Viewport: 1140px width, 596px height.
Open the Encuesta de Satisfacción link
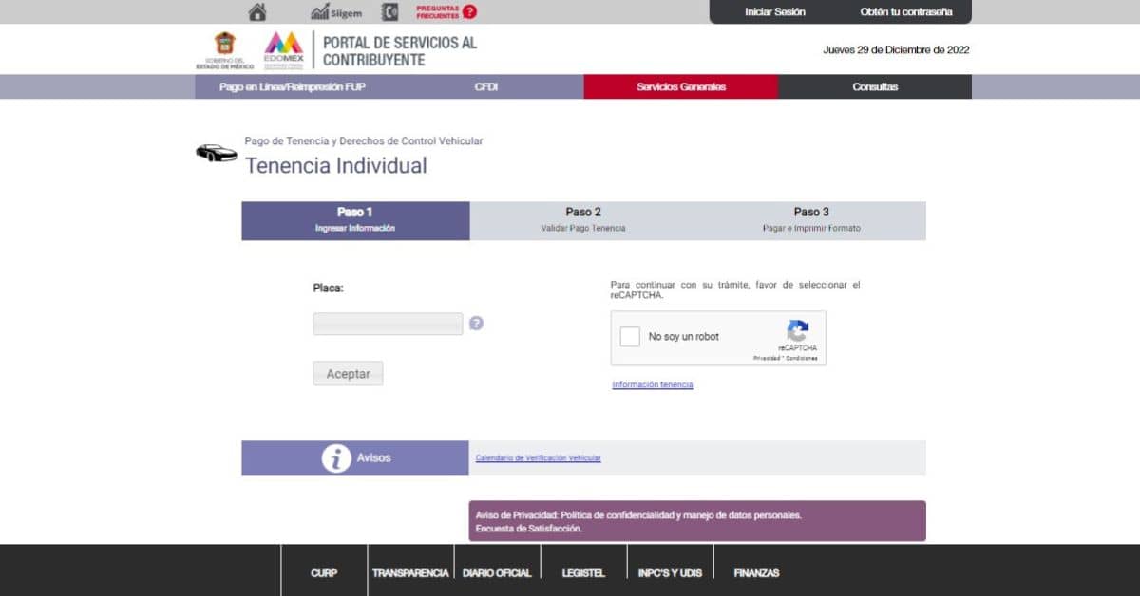point(529,529)
